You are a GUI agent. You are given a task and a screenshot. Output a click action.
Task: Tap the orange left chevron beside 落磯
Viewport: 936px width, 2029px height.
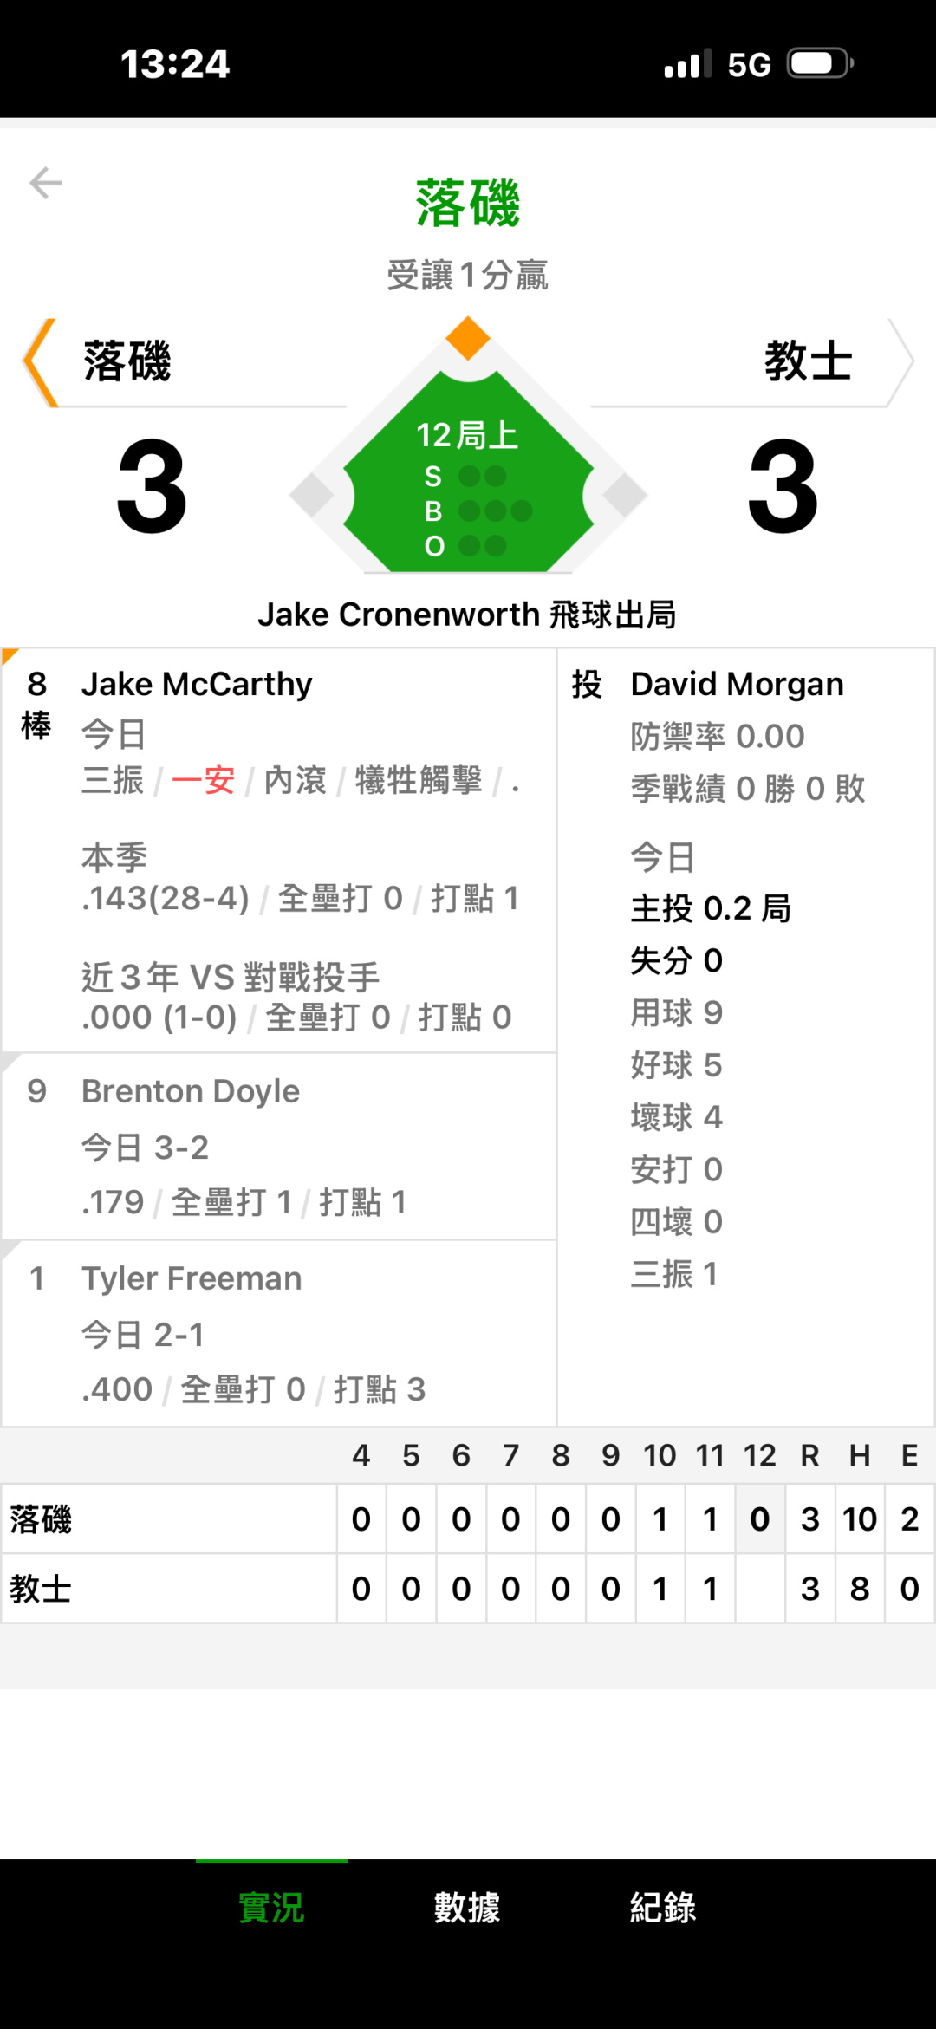coord(40,362)
